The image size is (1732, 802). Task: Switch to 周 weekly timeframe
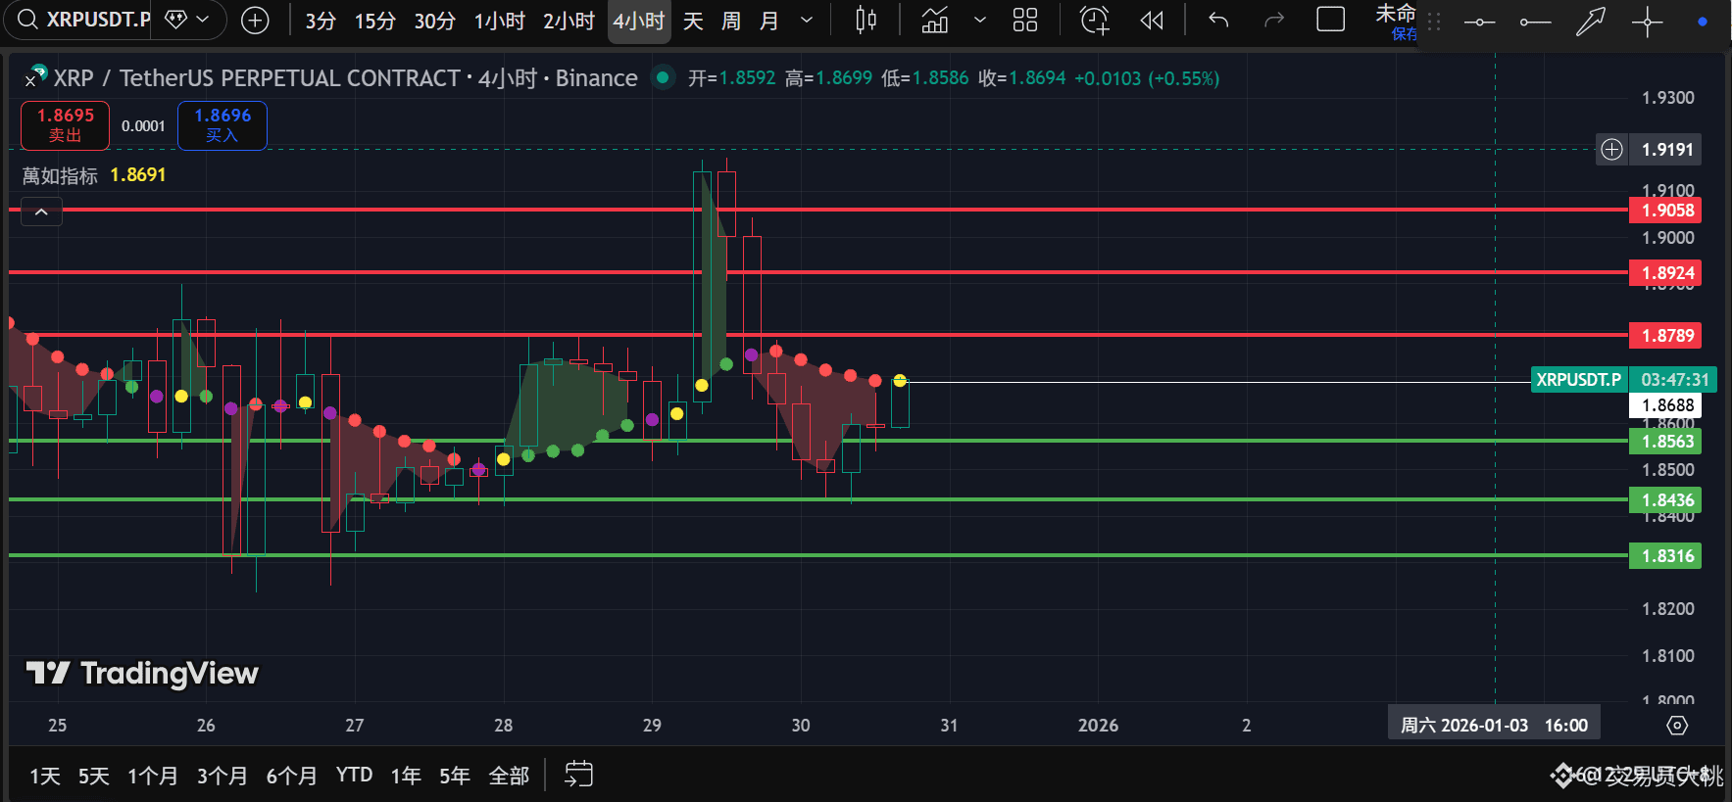[x=731, y=21]
